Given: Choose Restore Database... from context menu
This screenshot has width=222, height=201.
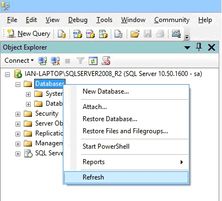Looking at the screenshot, I should coord(126,119).
